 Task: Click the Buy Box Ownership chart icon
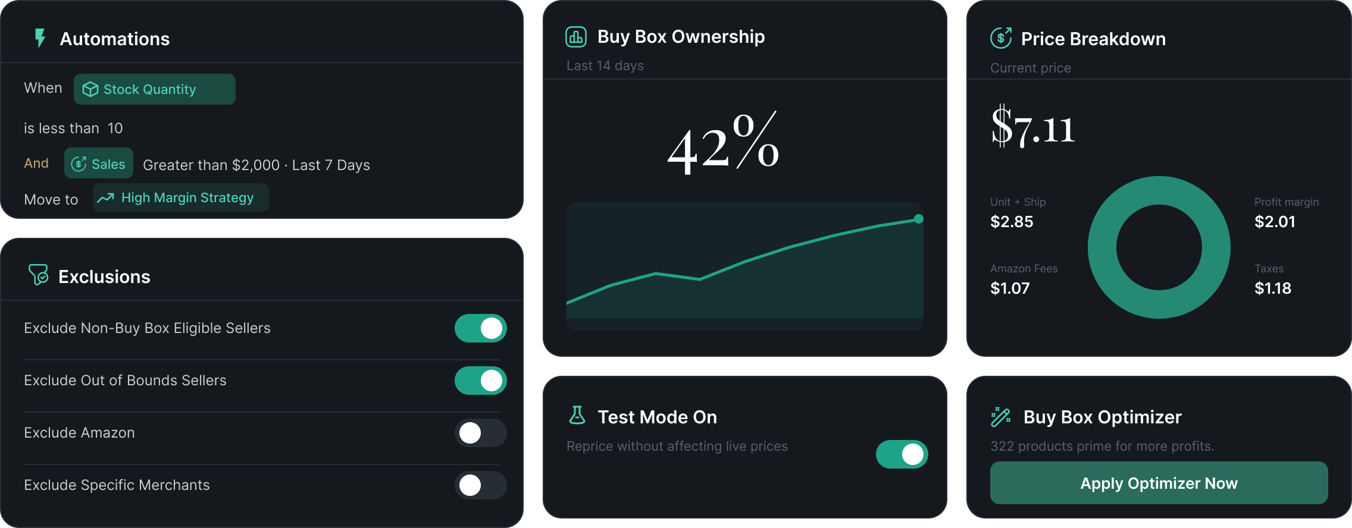click(x=576, y=37)
